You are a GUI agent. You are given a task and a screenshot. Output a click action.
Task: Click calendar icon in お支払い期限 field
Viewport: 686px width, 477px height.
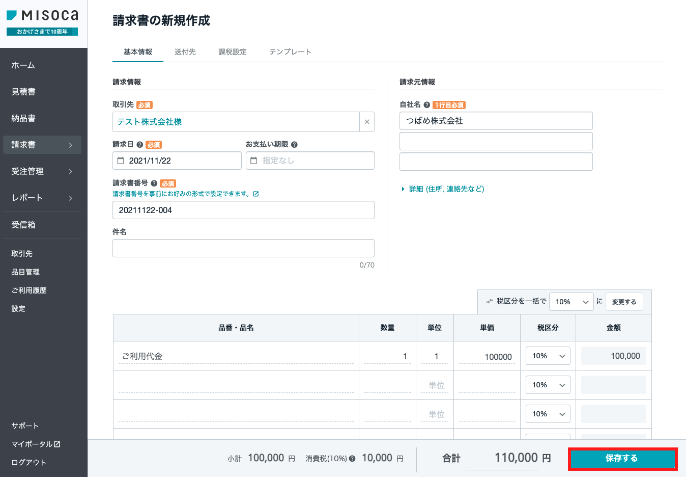(254, 161)
